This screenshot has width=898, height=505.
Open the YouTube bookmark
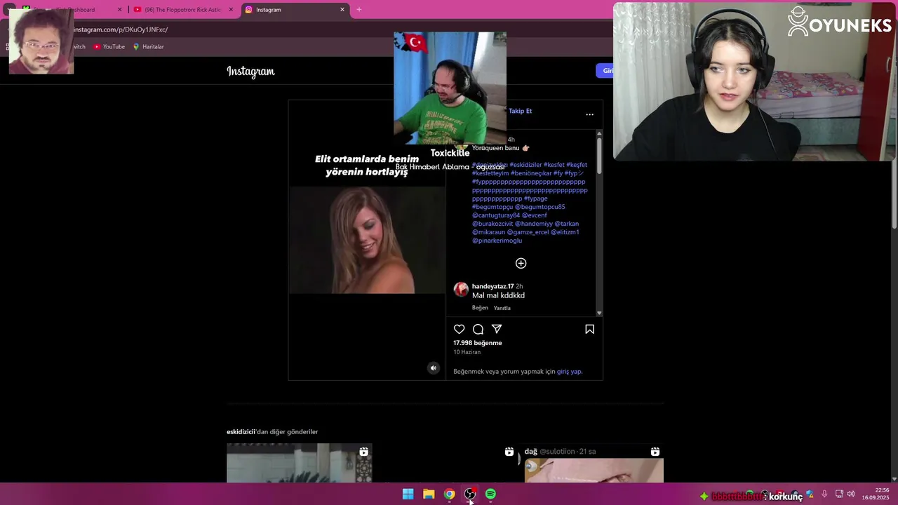pos(109,47)
